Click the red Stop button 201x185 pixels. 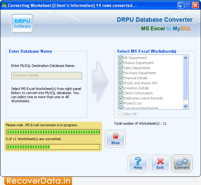click(x=115, y=139)
